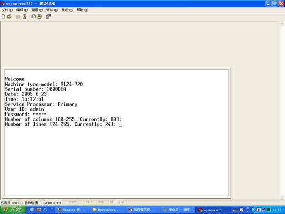
Task: Click the scroll up arrow of terminal scrollbar
Action: tap(282, 24)
